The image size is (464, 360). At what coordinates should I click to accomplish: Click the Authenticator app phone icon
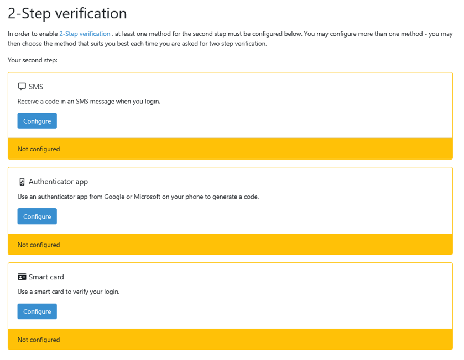[x=22, y=182]
